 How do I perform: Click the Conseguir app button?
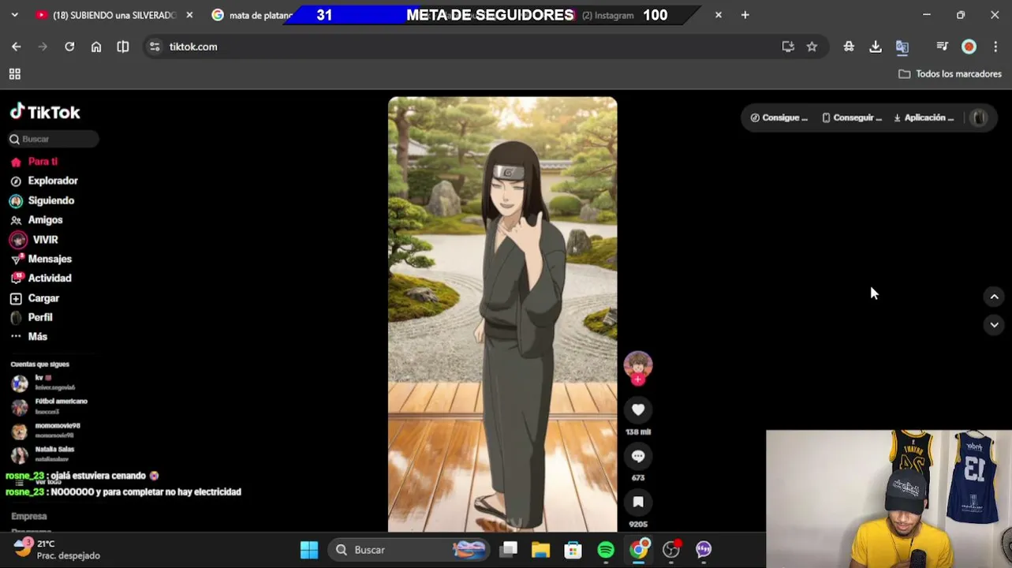pyautogui.click(x=852, y=118)
